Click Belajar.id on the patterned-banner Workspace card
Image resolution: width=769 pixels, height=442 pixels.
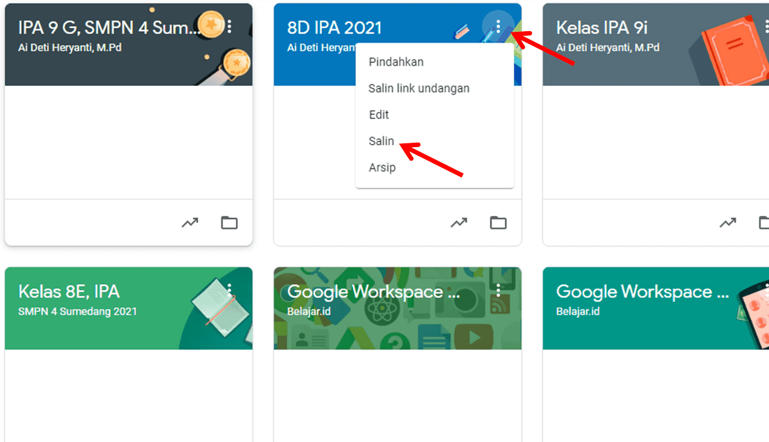(309, 311)
